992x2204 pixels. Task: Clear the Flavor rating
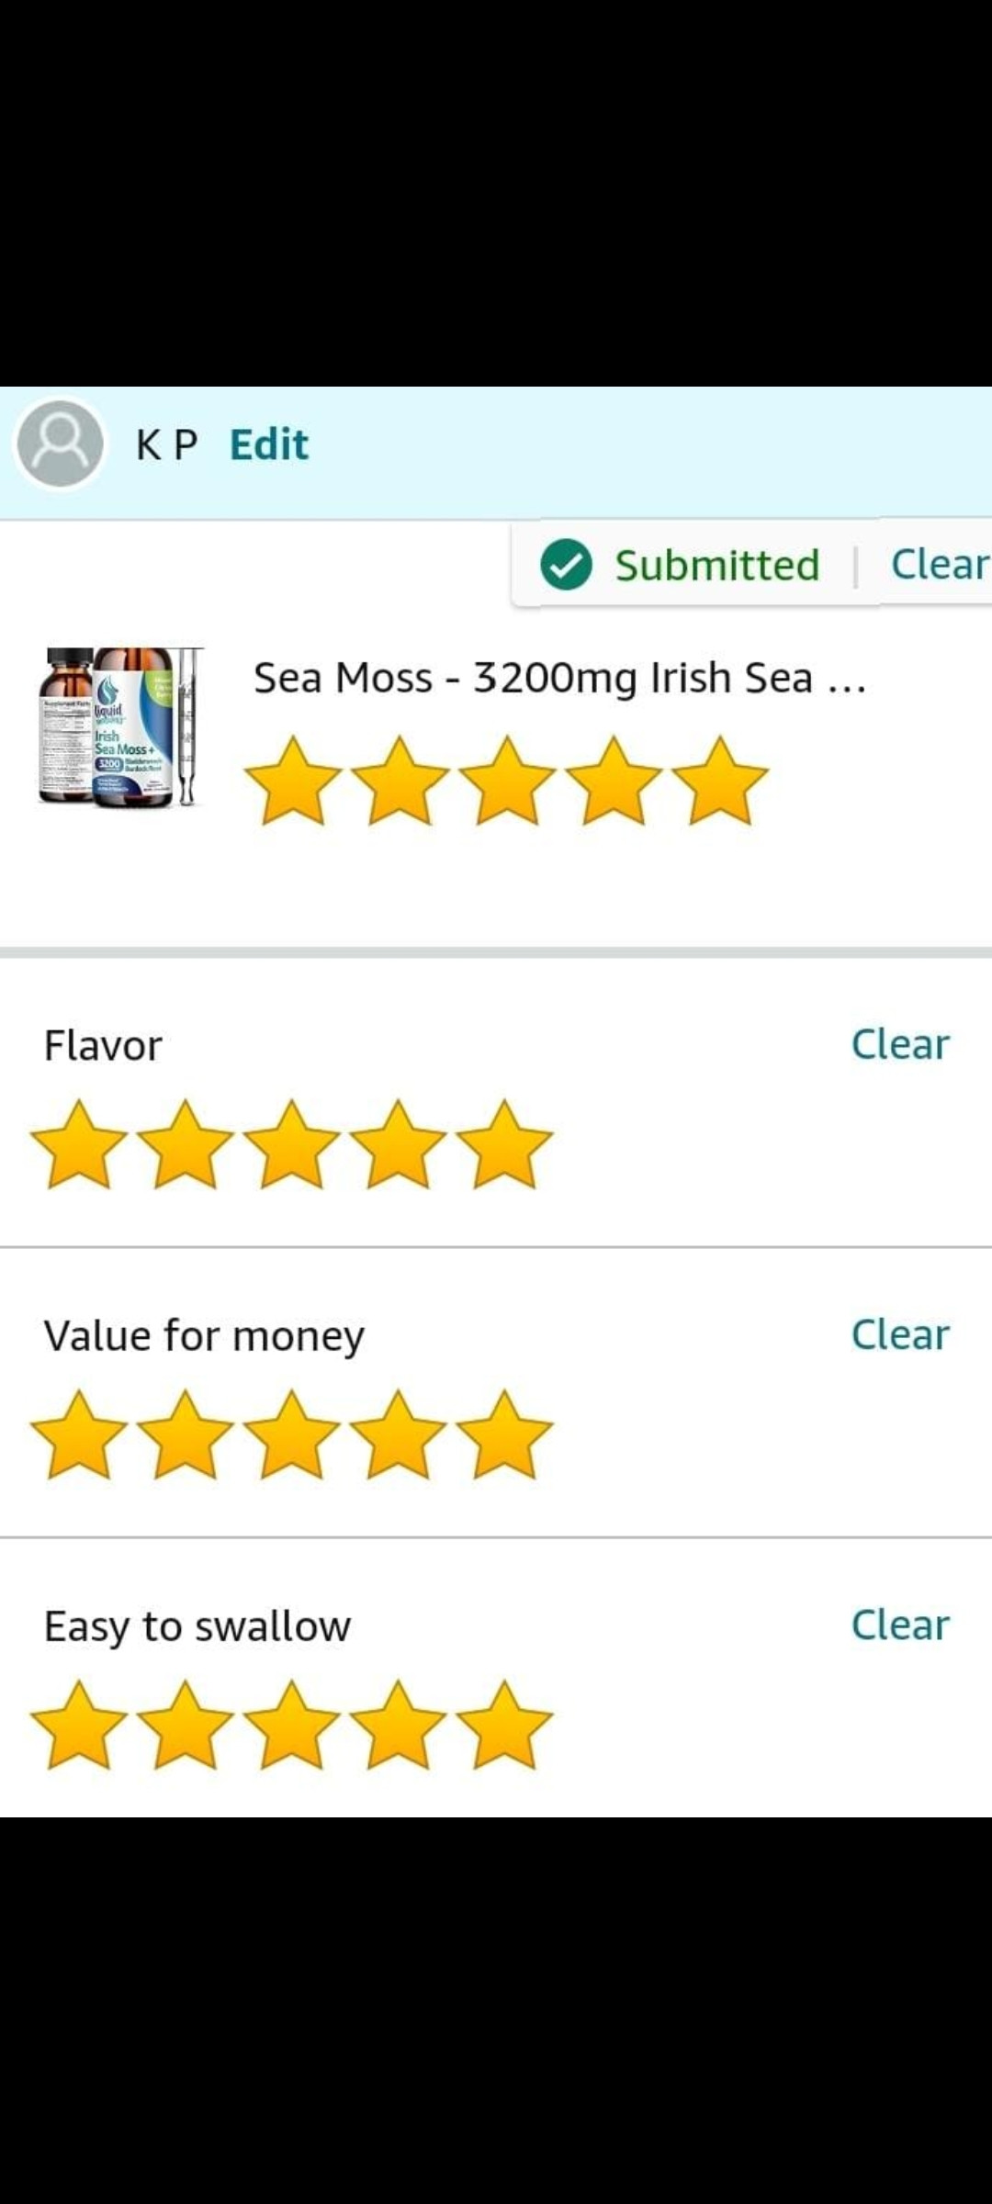[899, 1044]
